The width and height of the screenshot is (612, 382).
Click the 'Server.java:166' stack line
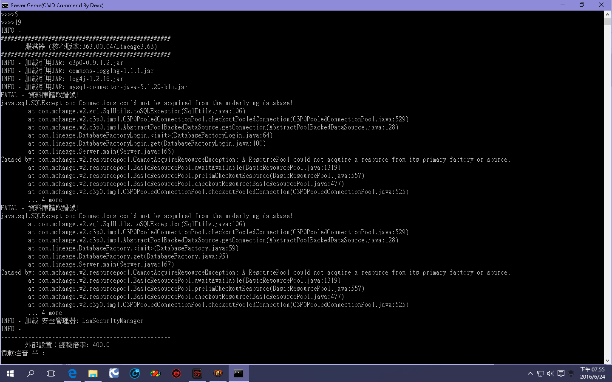pos(101,152)
